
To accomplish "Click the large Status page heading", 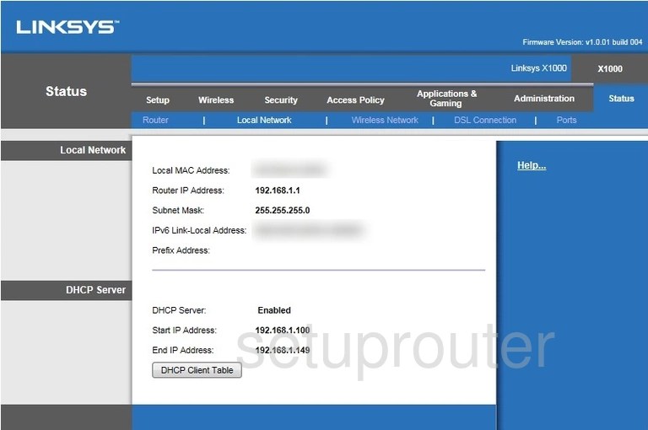I will [x=66, y=91].
